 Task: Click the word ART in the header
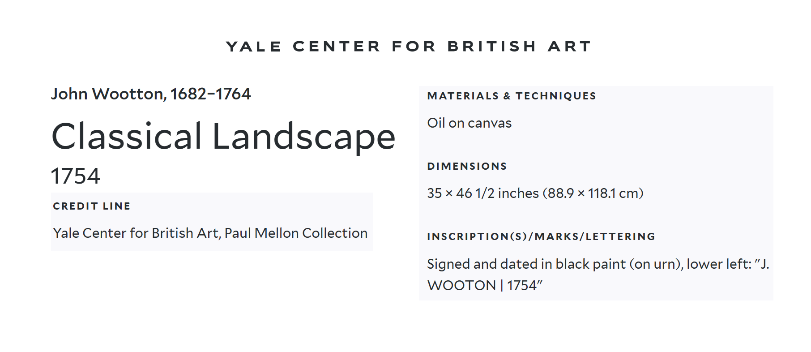pyautogui.click(x=569, y=47)
